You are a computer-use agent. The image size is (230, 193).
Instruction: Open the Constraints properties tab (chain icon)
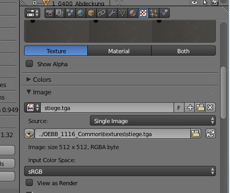(x=101, y=13)
